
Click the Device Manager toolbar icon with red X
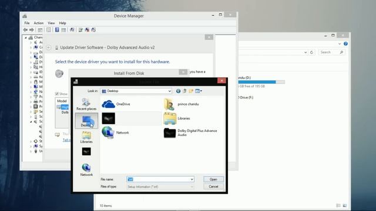point(87,30)
